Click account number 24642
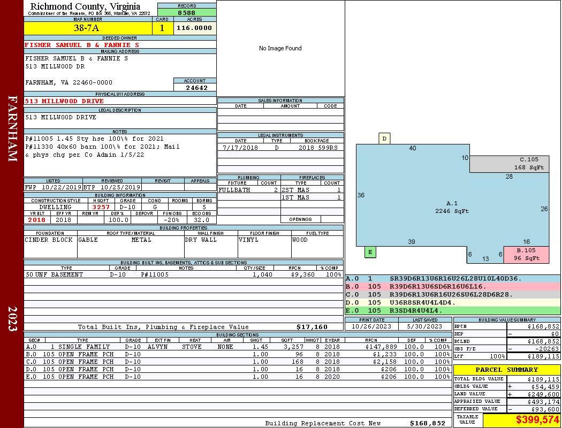562x428 pixels. [196, 87]
